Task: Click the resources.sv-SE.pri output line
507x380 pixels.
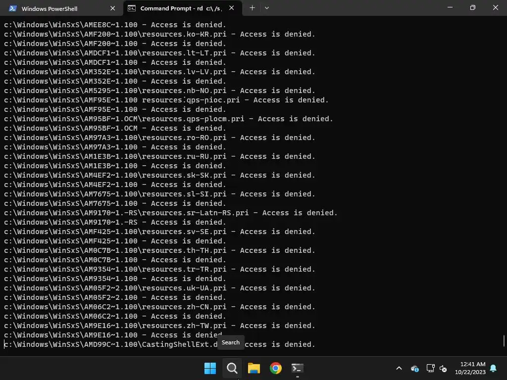Action: pos(159,232)
